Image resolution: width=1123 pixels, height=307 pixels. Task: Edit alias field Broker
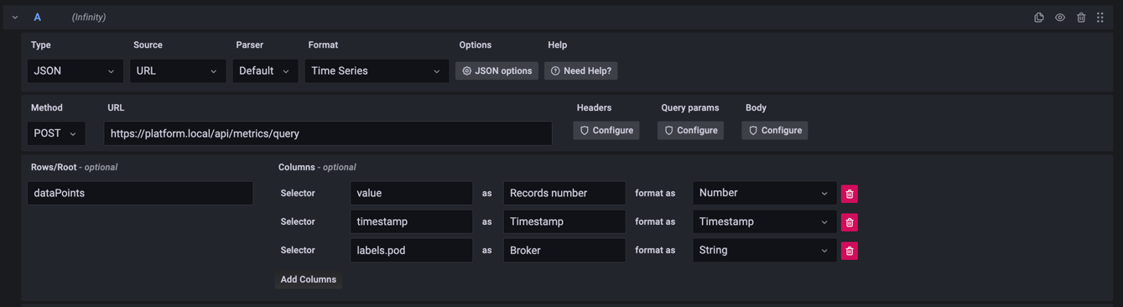click(564, 250)
